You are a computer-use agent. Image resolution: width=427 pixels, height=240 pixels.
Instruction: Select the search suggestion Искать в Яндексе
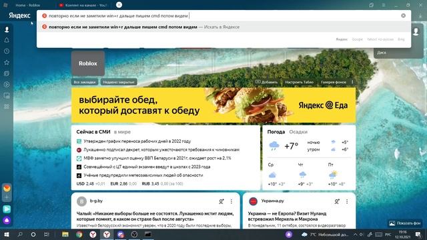pos(224,27)
